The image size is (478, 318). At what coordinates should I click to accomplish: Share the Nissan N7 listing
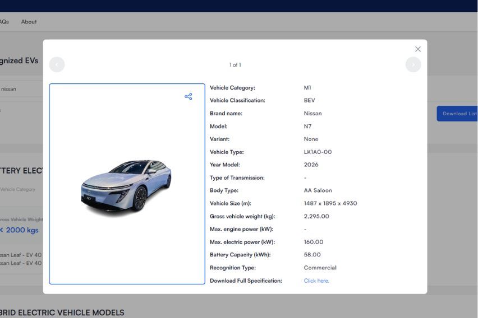click(x=188, y=97)
